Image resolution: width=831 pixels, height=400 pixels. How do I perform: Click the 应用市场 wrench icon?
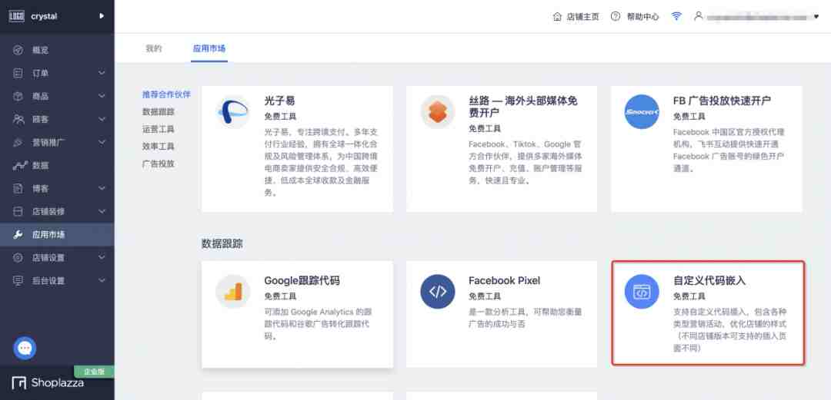pyautogui.click(x=18, y=234)
